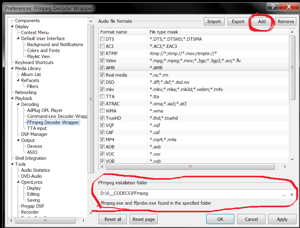300x228 pixels.
Task: Click the Export button
Action: pyautogui.click(x=238, y=22)
